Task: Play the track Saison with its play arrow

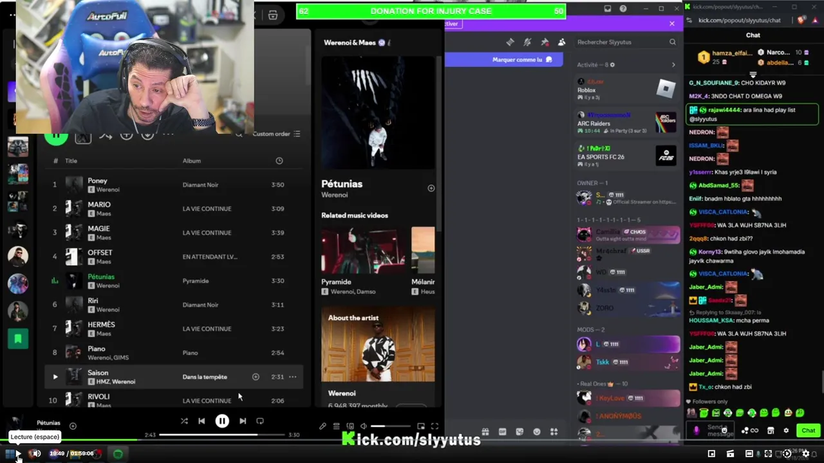Action: [x=55, y=377]
